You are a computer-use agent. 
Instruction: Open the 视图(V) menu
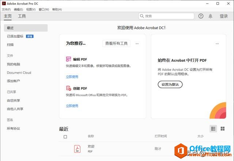[31, 10]
